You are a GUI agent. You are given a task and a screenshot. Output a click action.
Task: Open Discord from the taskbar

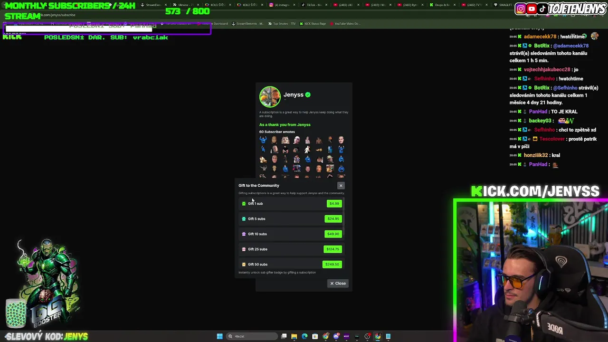point(336,336)
